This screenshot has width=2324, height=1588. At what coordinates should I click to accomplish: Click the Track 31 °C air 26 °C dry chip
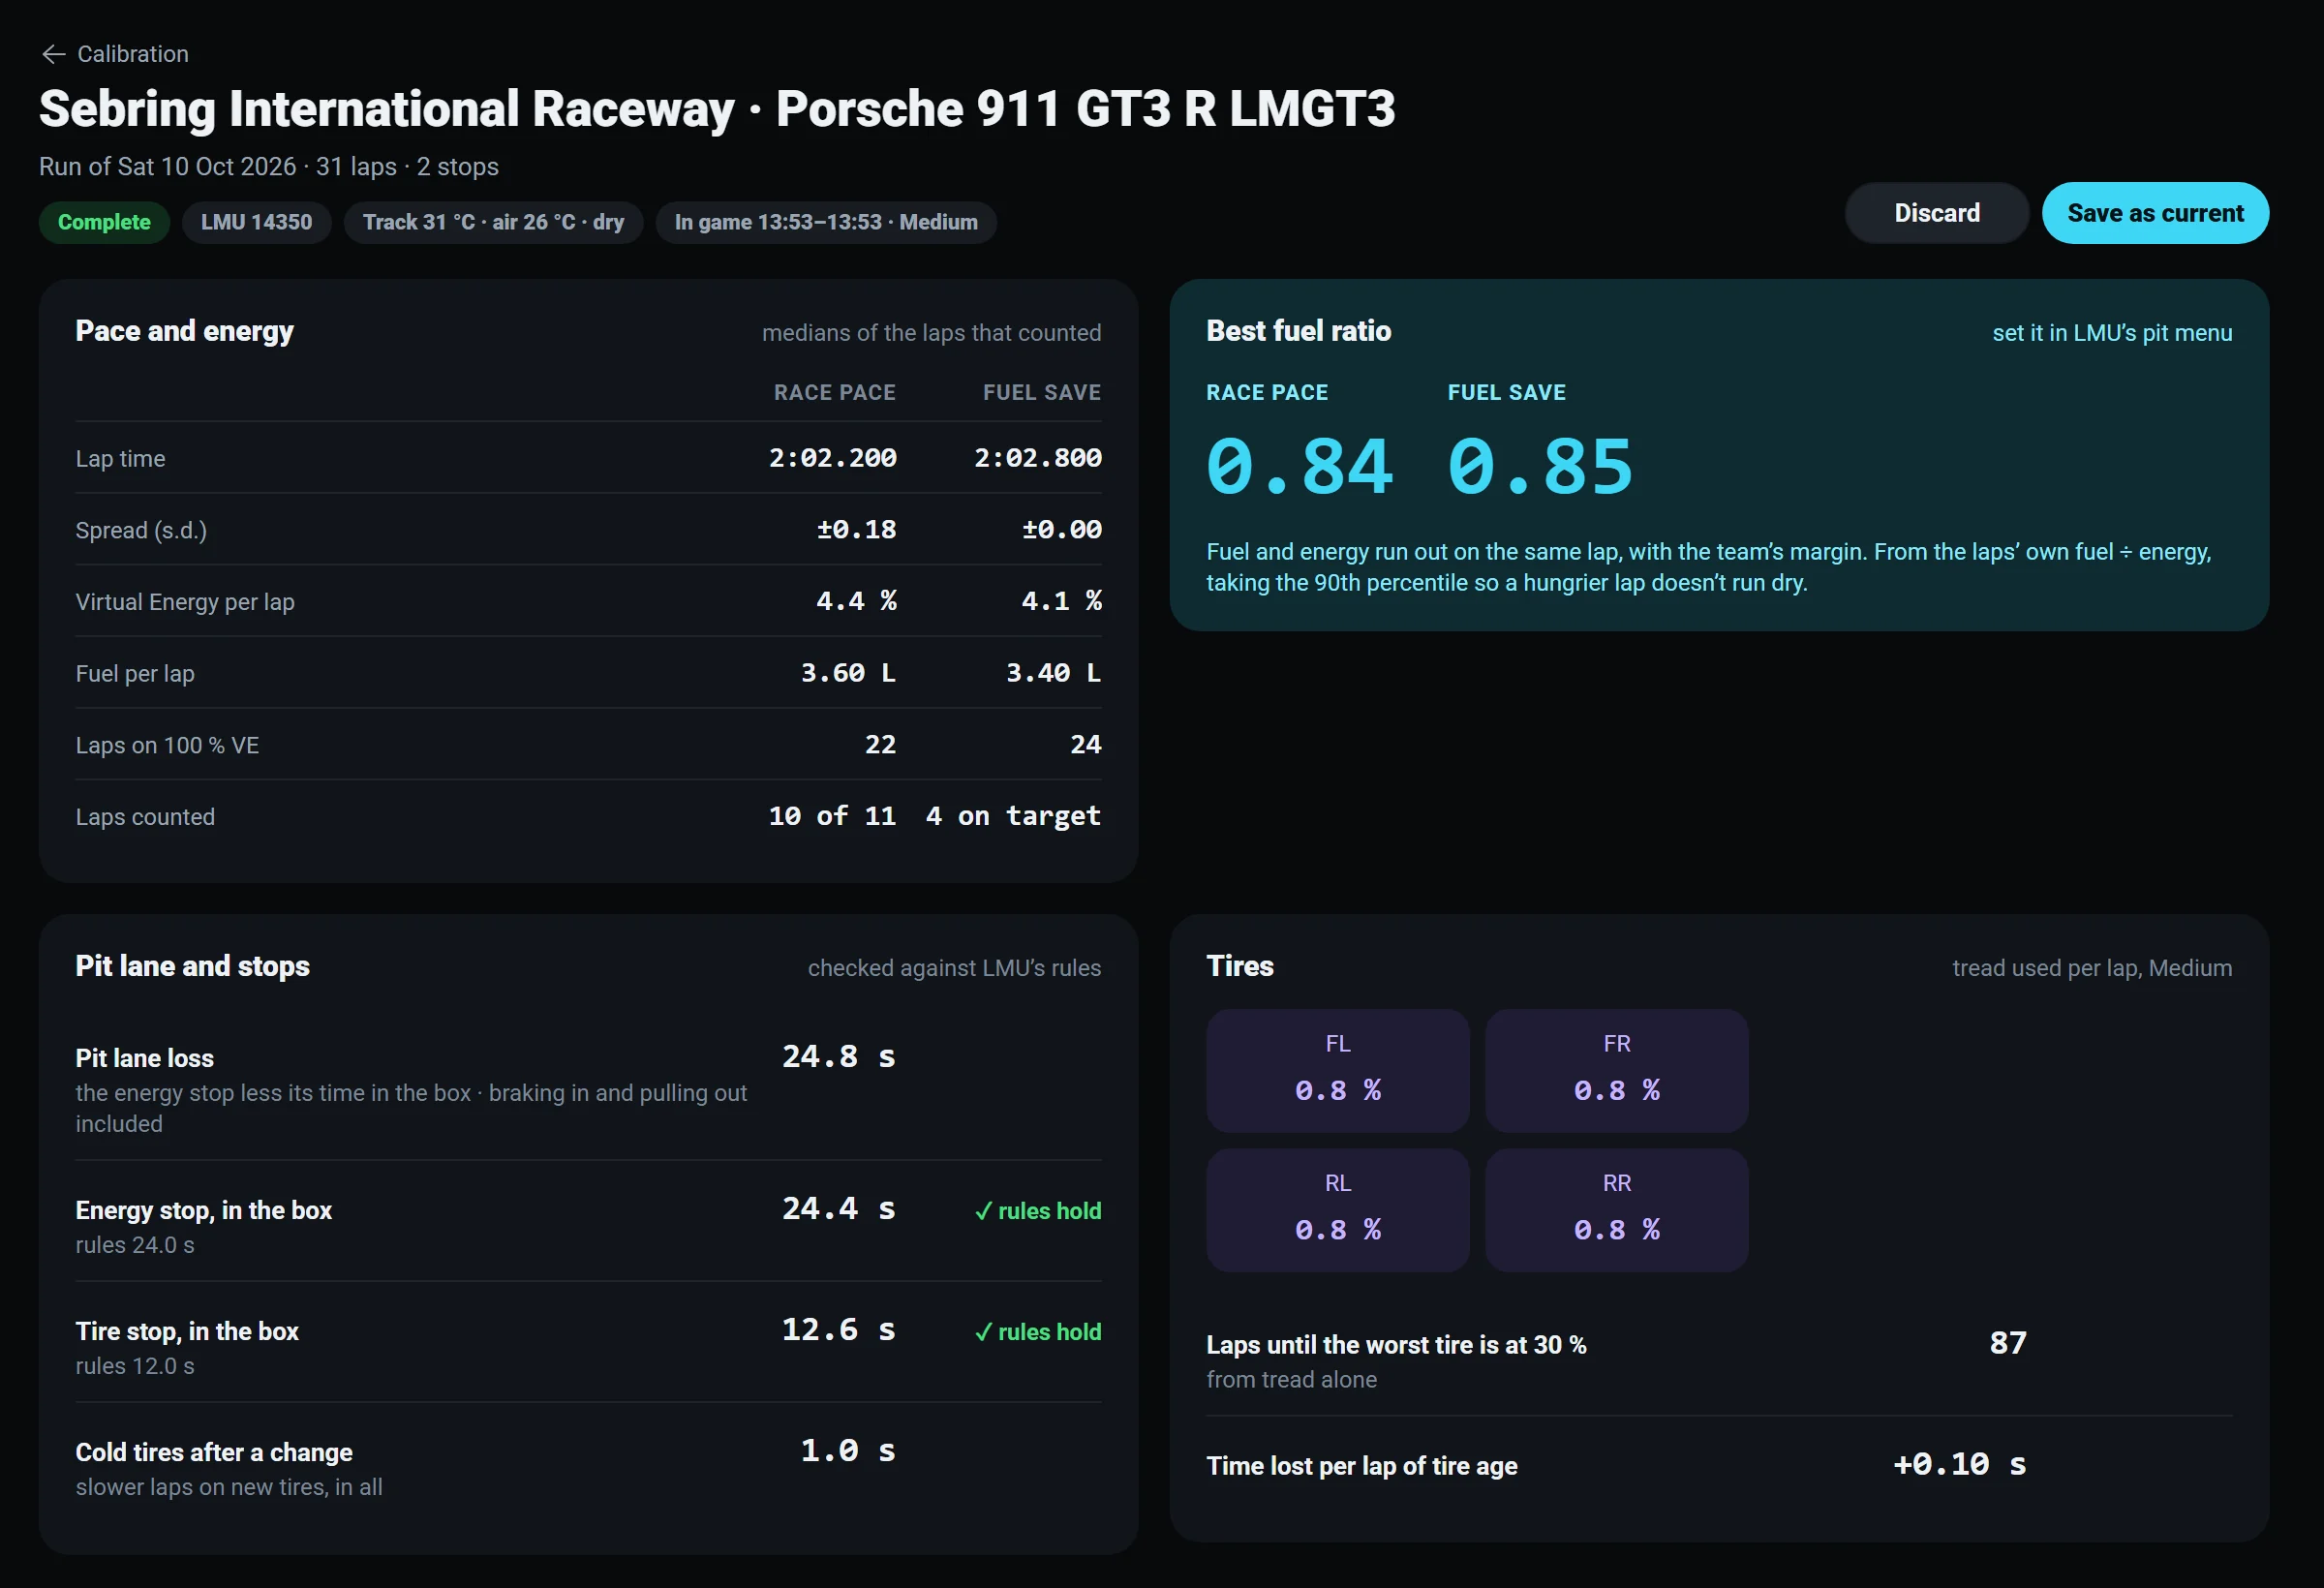tap(493, 222)
